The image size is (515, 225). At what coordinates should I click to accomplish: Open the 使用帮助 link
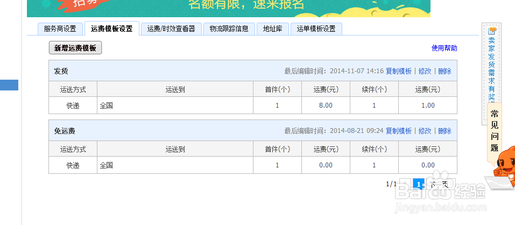point(444,48)
